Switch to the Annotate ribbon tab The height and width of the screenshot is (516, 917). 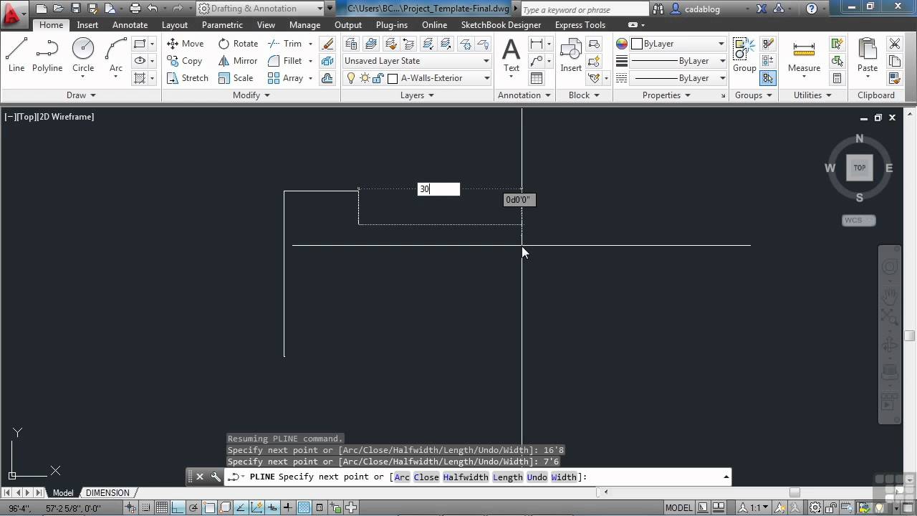pos(130,24)
